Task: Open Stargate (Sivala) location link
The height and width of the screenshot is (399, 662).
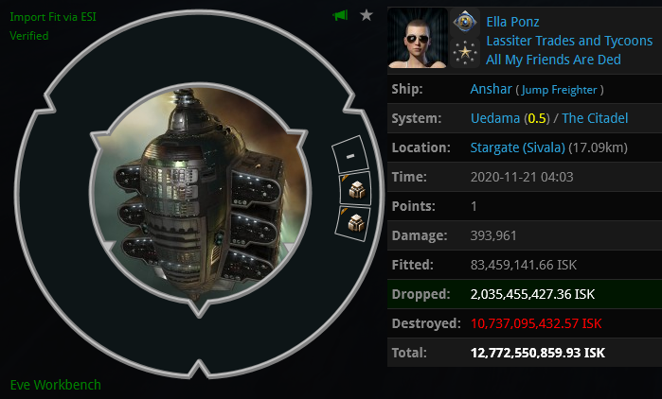Action: [x=518, y=147]
